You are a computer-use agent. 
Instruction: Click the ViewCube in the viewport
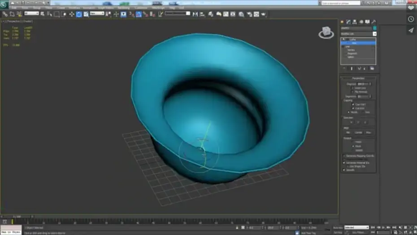[326, 32]
